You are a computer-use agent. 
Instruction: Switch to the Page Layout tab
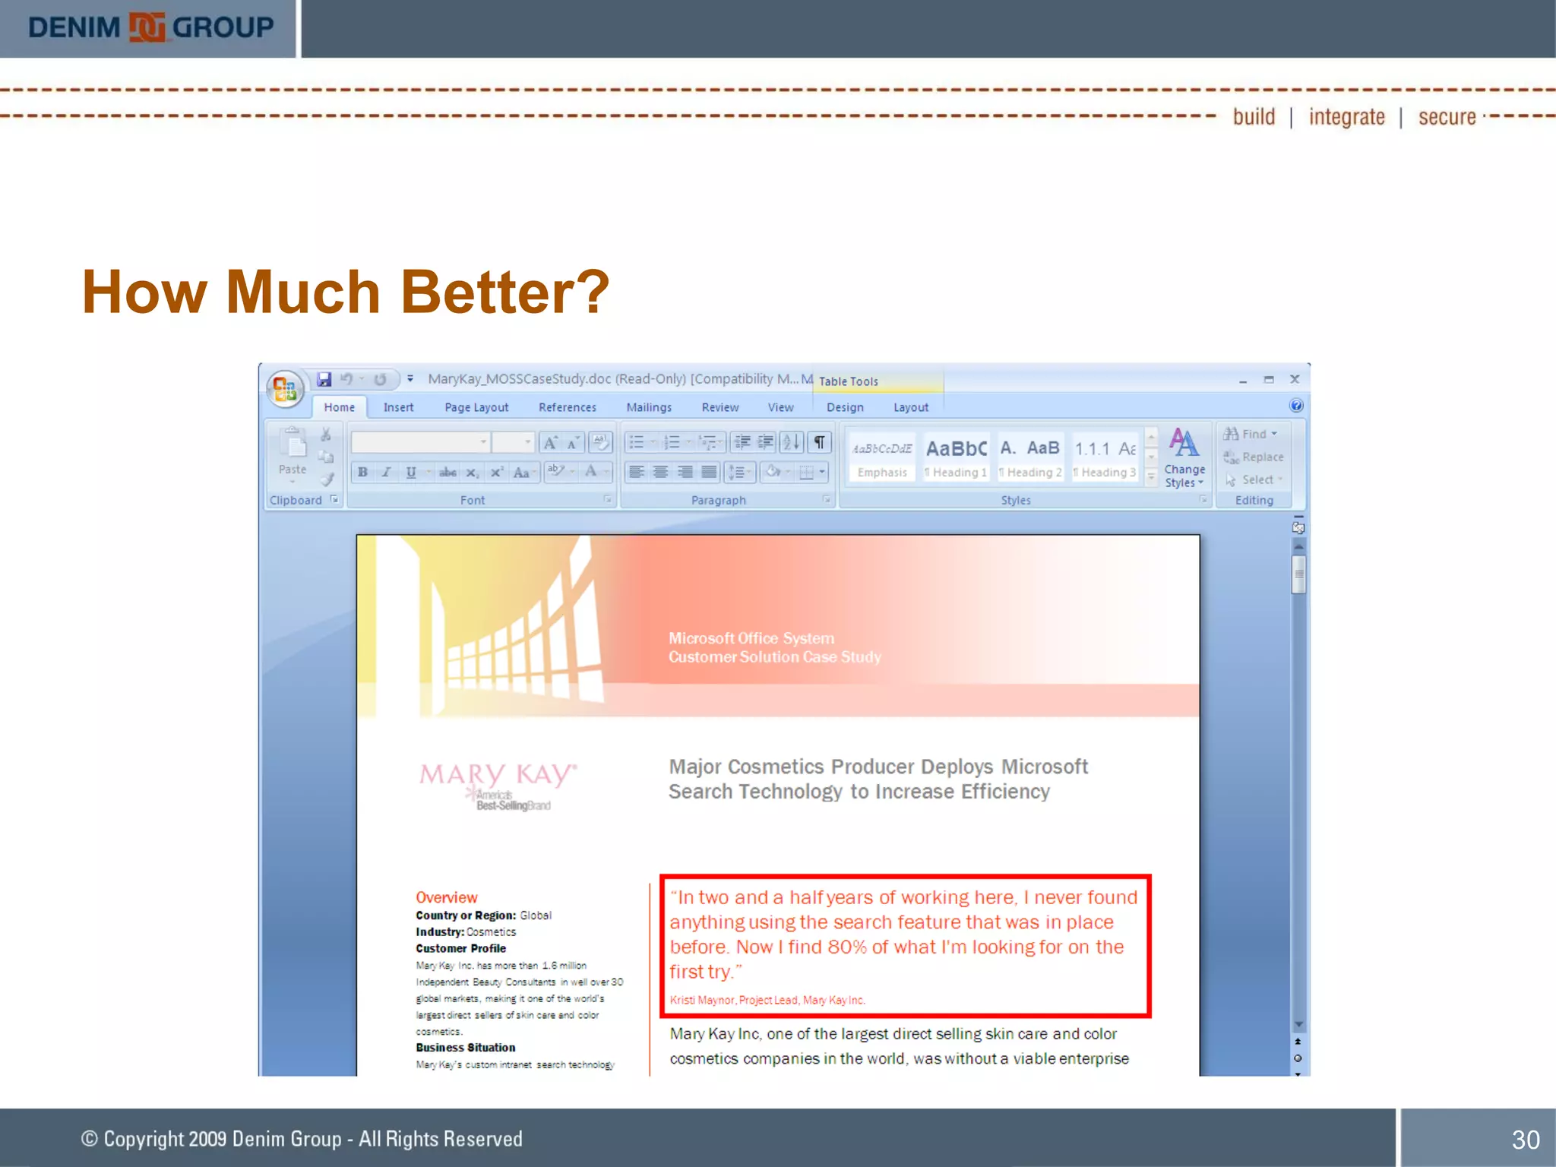(476, 407)
